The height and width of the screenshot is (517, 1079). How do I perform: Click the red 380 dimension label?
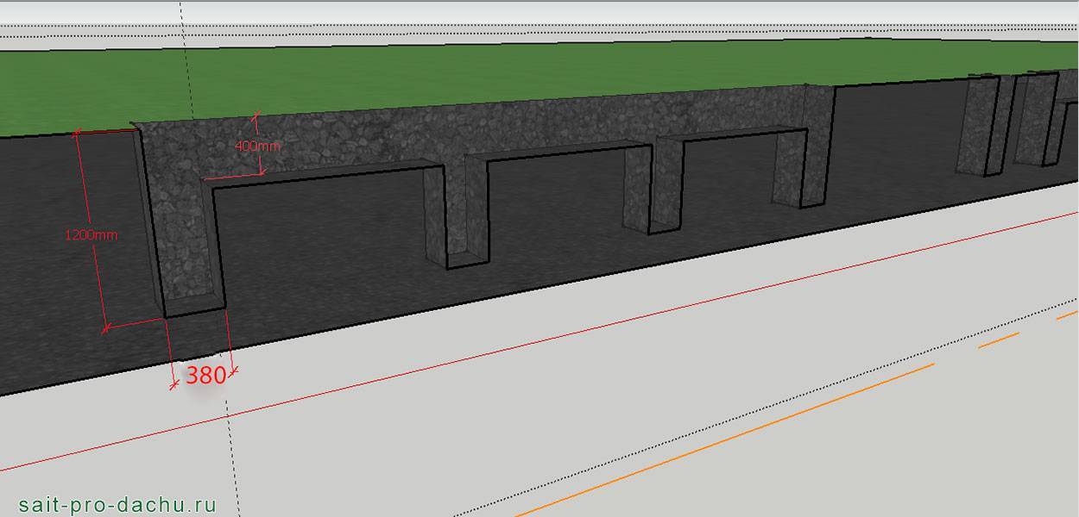coord(205,375)
